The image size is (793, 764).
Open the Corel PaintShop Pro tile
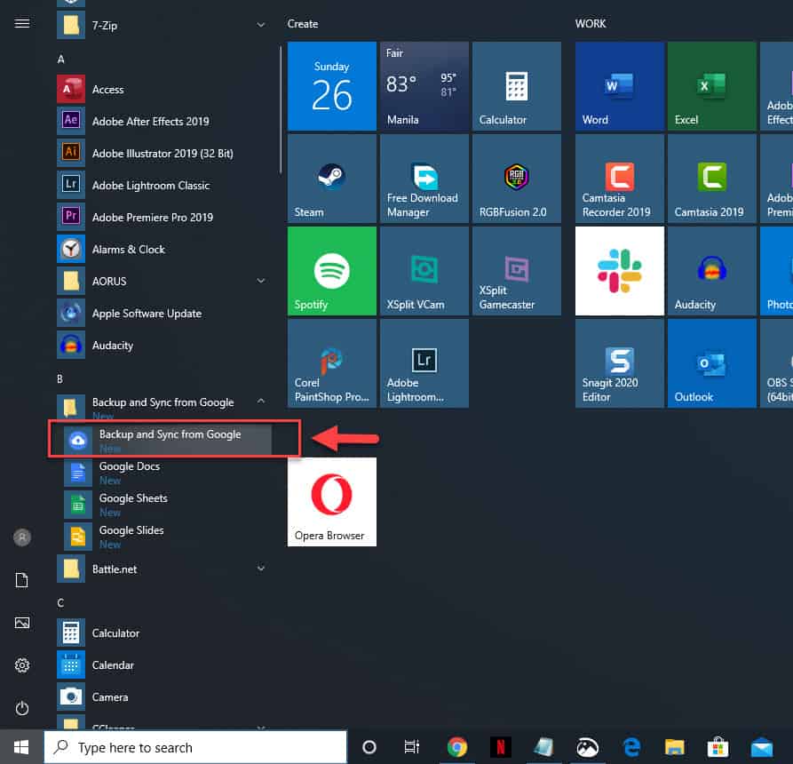point(332,363)
